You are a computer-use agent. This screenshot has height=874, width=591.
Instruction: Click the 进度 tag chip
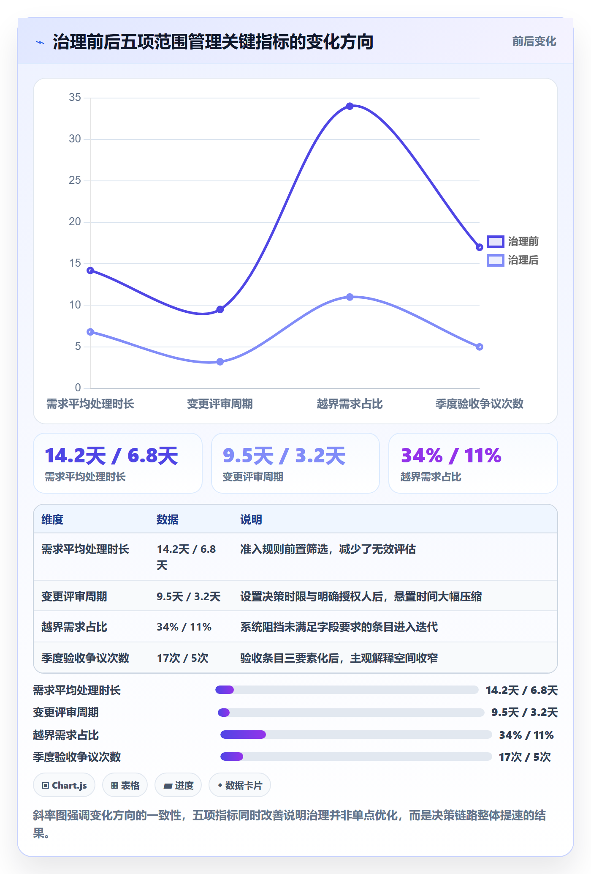tap(178, 785)
